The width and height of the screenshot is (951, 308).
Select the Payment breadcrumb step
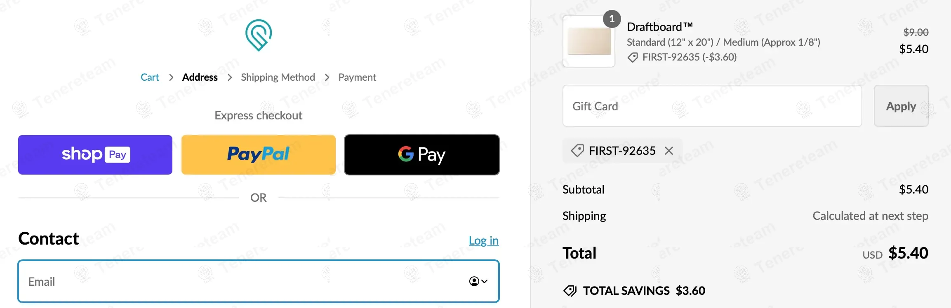[357, 77]
